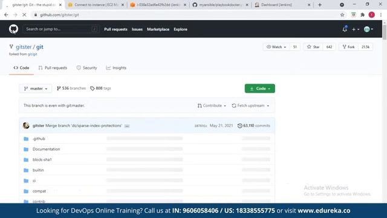
Task: Expand the green Code dropdown
Action: [x=260, y=88]
